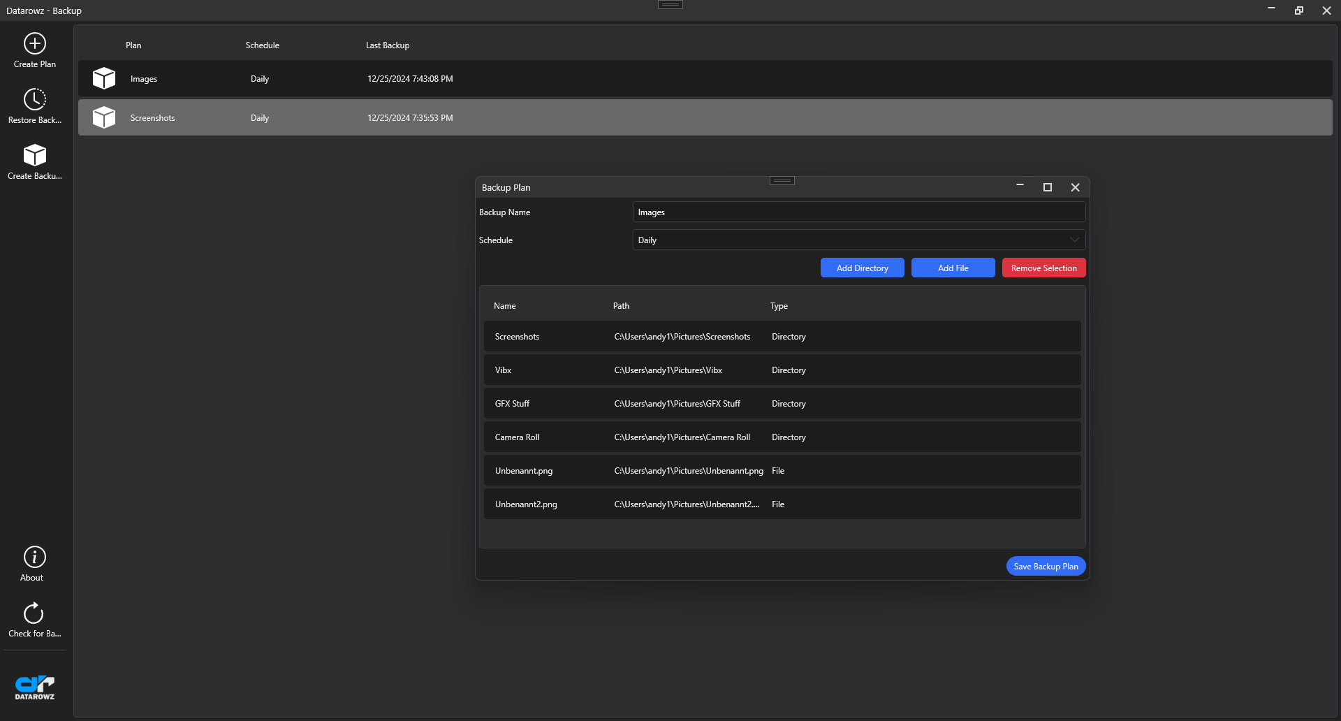Click the main window top grip handle
This screenshot has width=1341, height=721.
click(670, 5)
